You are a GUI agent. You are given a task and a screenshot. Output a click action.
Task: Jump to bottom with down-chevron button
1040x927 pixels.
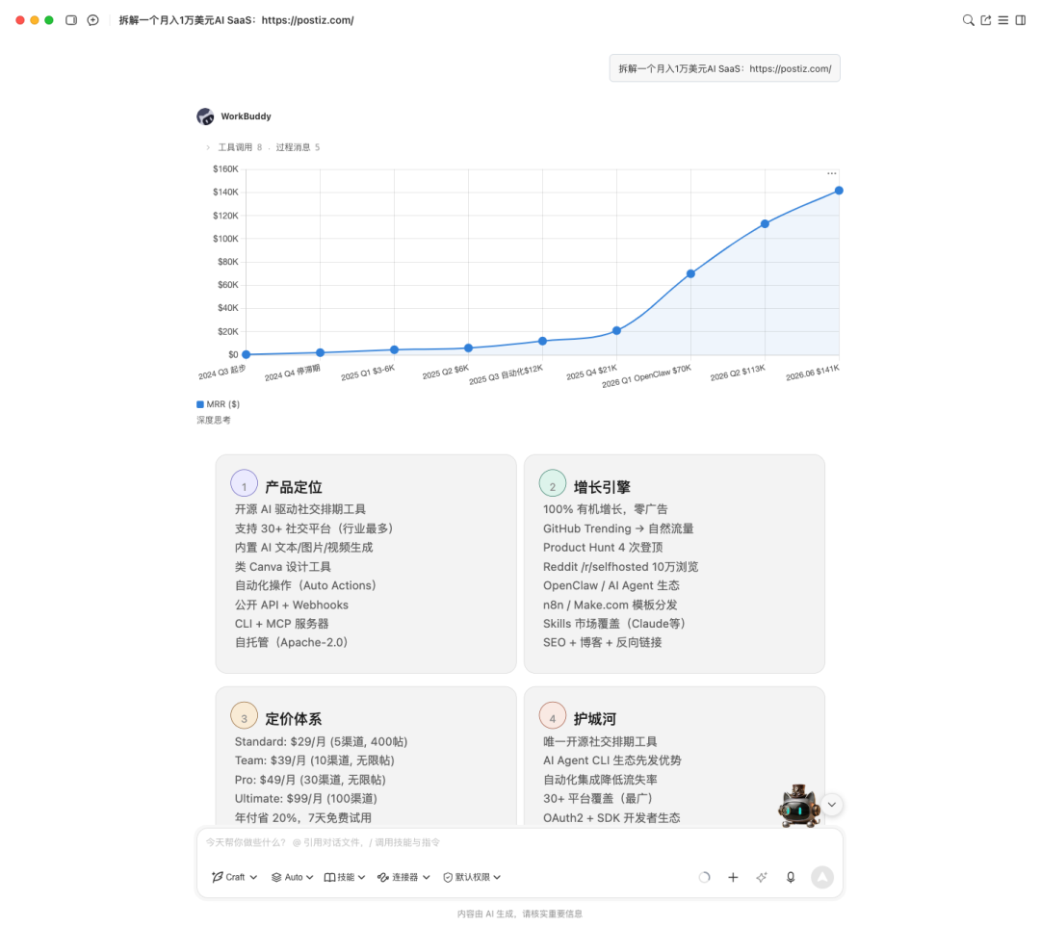point(832,805)
